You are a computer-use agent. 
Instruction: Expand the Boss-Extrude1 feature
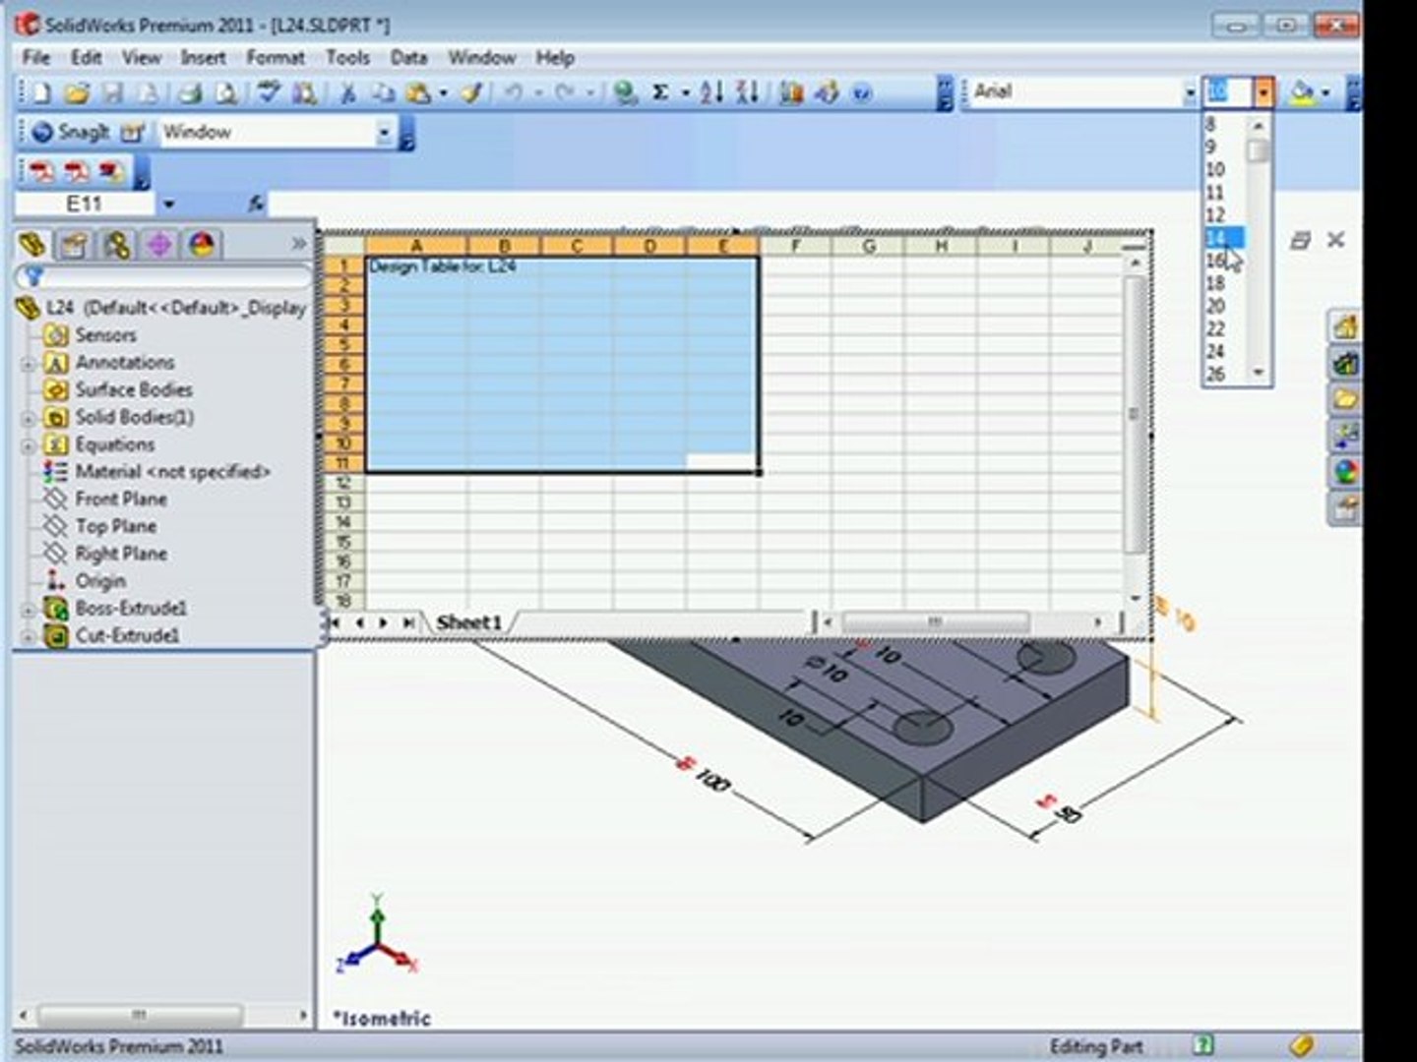point(29,610)
